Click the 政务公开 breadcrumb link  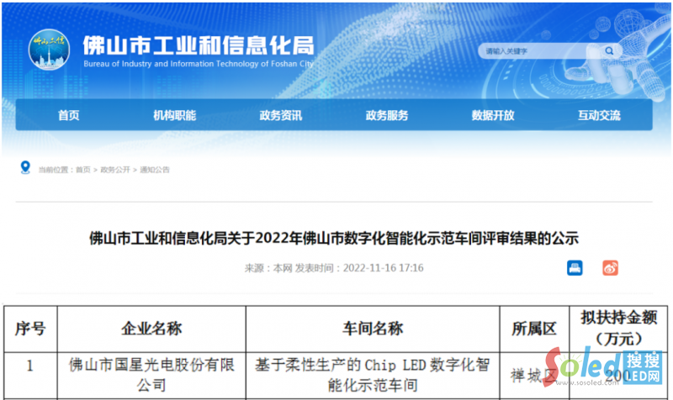(115, 170)
